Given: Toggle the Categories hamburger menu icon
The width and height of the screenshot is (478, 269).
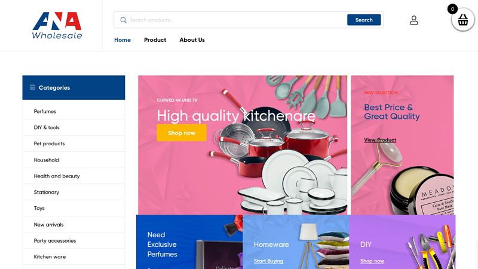Looking at the screenshot, I should click(32, 87).
